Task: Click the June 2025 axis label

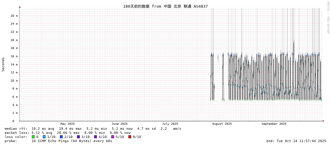Action: 120,124
